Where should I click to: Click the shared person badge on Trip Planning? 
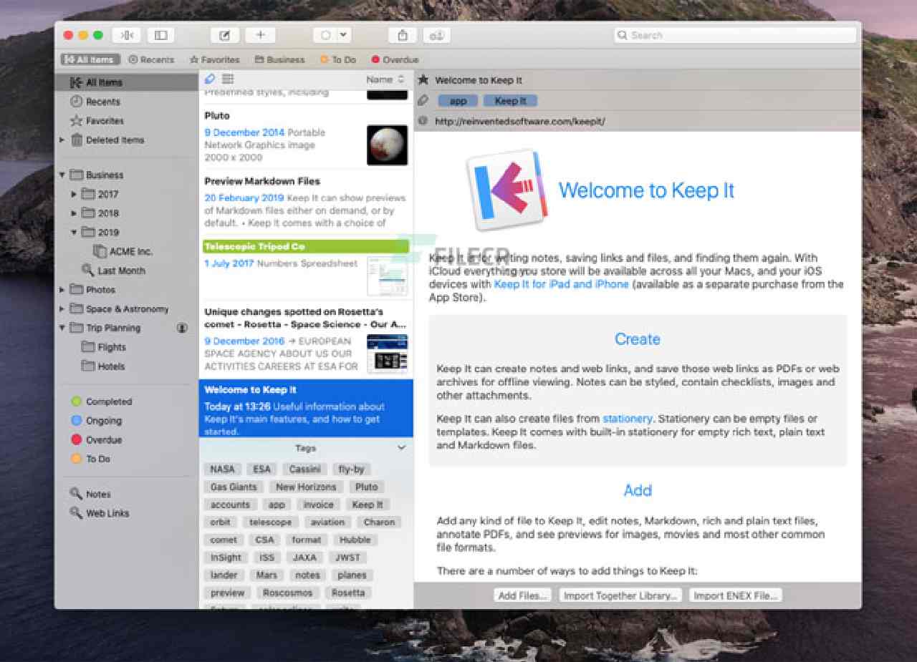click(182, 328)
